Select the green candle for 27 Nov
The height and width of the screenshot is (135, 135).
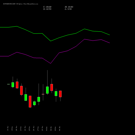click(x=39, y=99)
